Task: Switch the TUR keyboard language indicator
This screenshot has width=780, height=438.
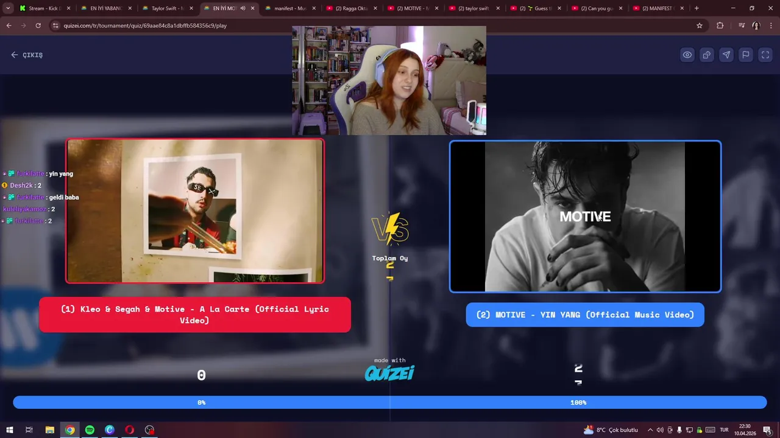Action: (724, 430)
